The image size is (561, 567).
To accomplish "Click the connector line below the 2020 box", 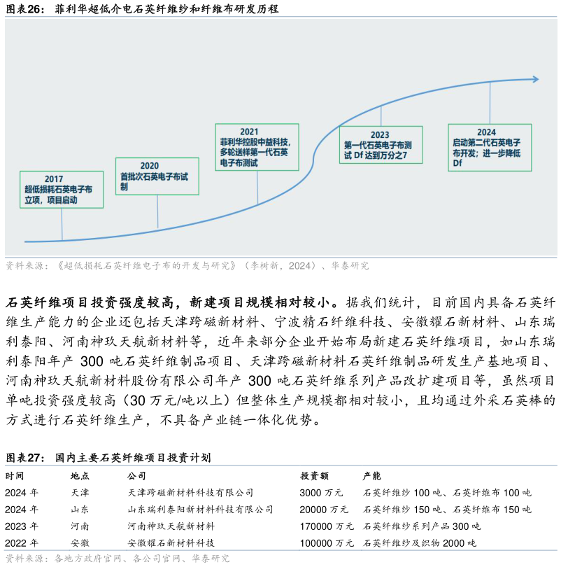I will coord(157,211).
